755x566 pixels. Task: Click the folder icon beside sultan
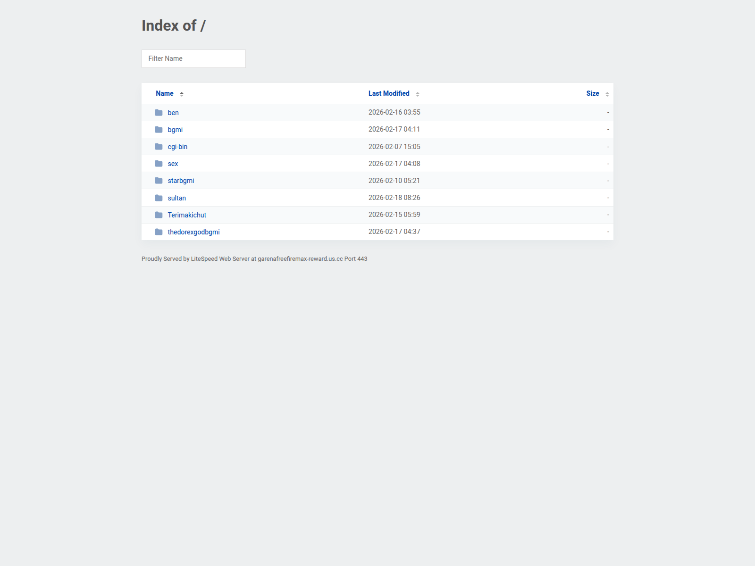tap(159, 198)
